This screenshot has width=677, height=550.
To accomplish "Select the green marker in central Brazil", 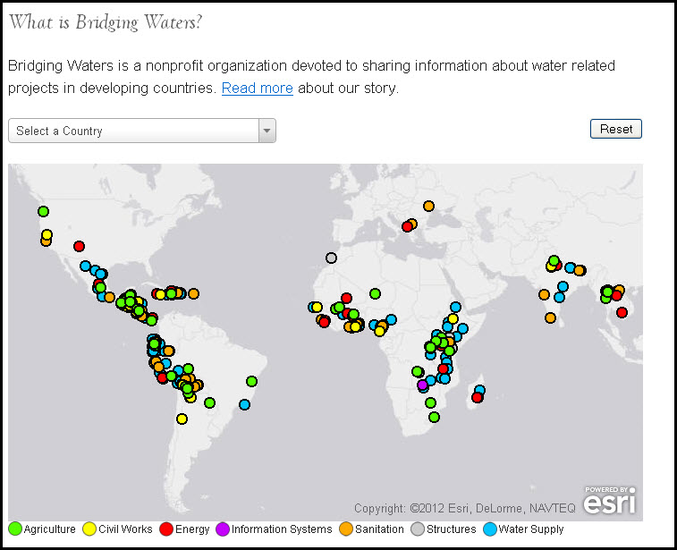I will coord(210,402).
